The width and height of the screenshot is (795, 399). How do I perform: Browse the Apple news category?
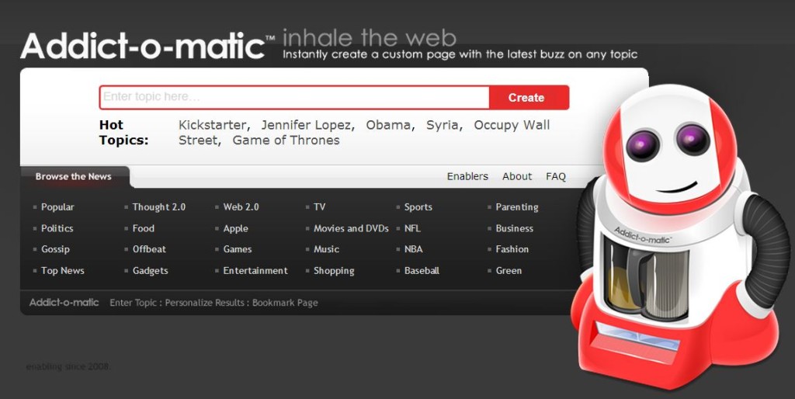pyautogui.click(x=236, y=229)
